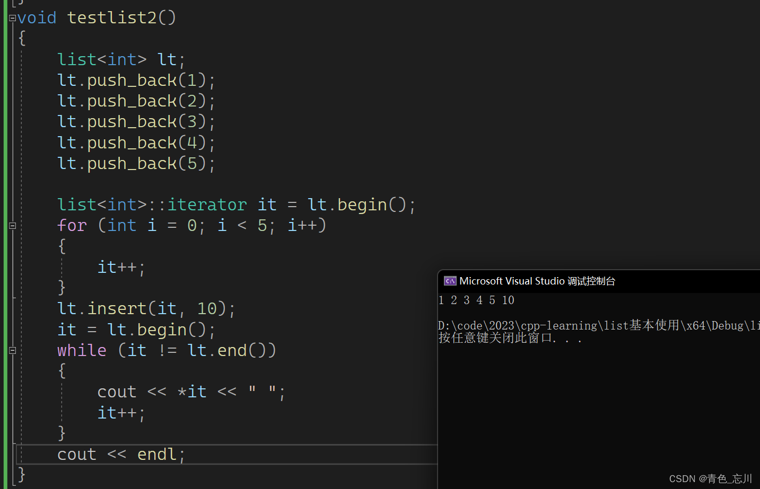Click the 'it++;' statement inside the while loop
Image resolution: width=760 pixels, height=489 pixels.
(x=121, y=413)
